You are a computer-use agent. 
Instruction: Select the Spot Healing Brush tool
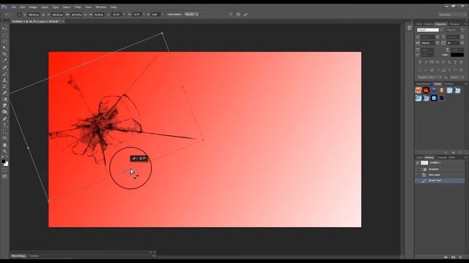tap(4, 67)
